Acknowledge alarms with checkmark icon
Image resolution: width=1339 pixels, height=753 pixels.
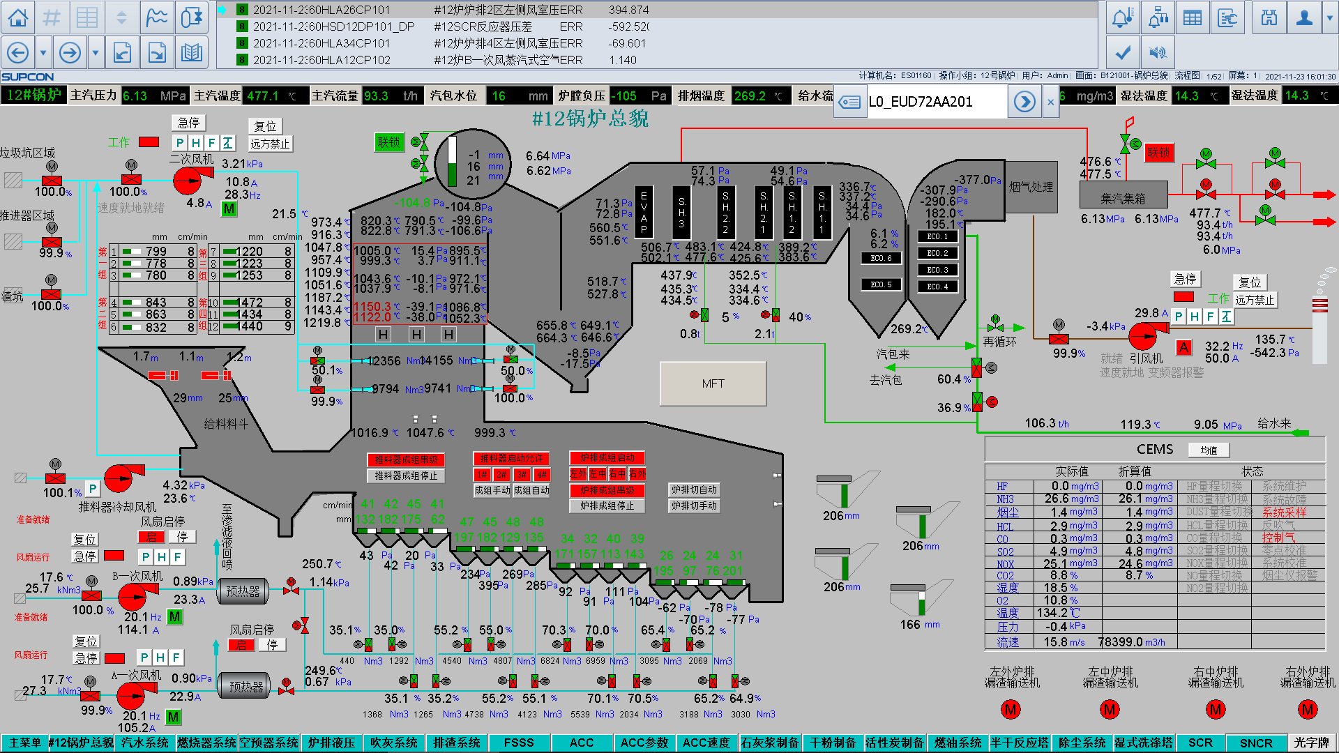(1123, 52)
